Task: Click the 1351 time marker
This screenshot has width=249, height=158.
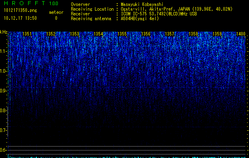Action: point(27,34)
